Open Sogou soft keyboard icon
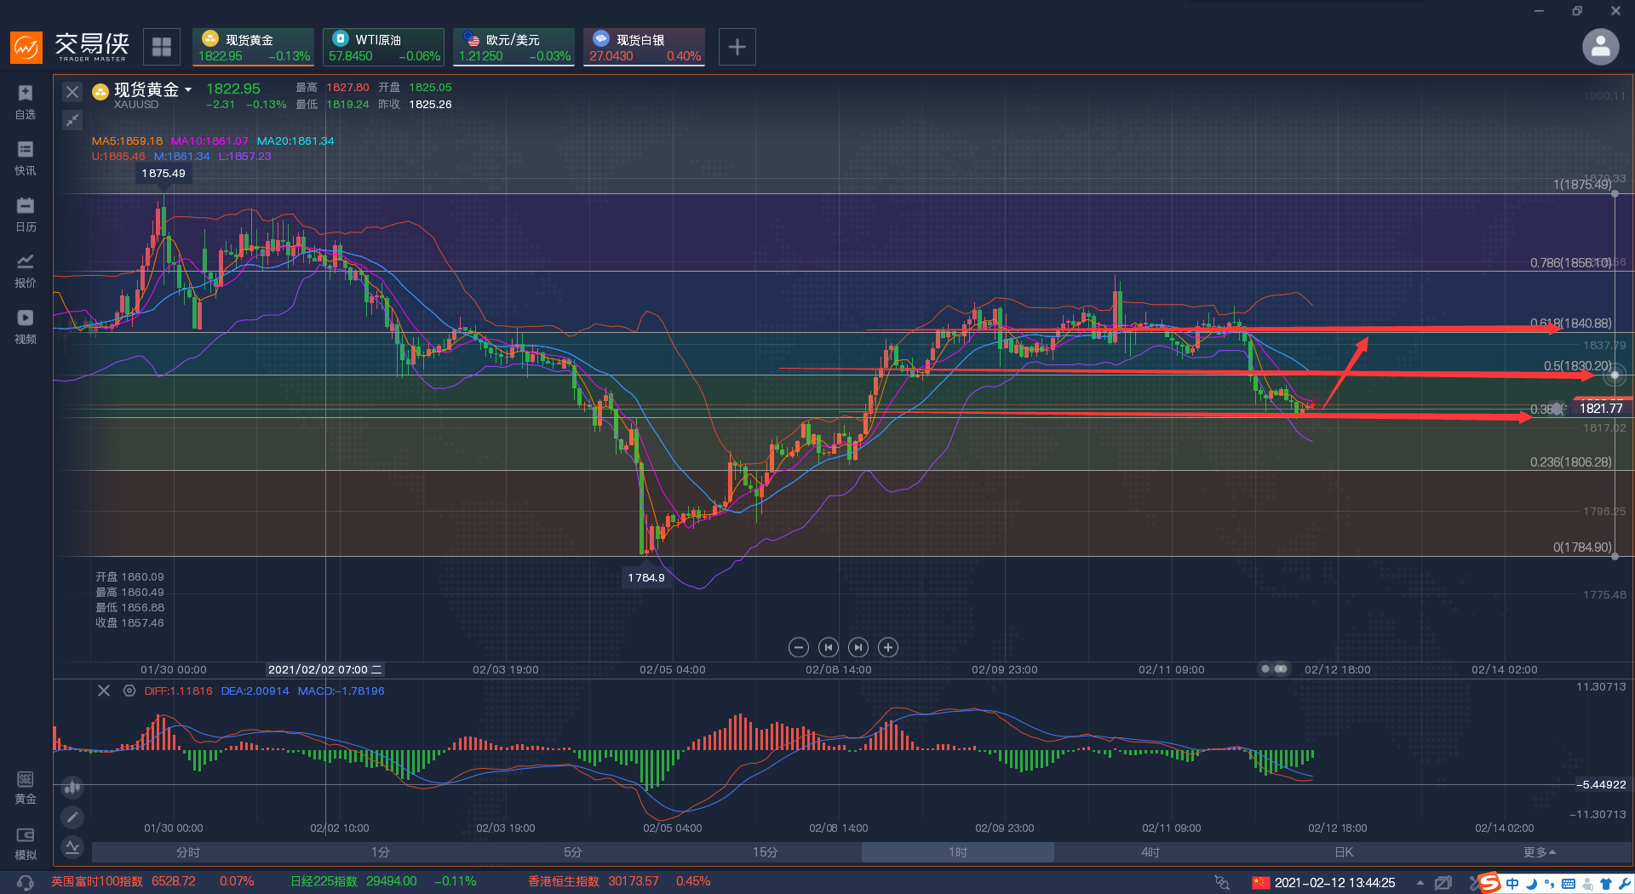 point(1568,883)
